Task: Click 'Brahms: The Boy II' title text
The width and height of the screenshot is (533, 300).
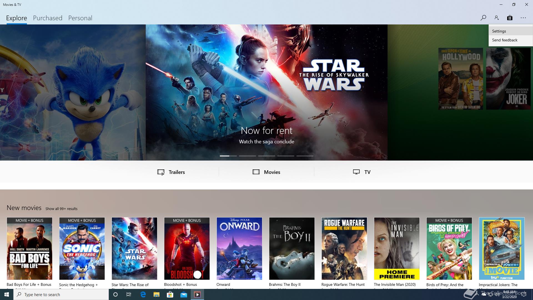Action: pos(285,284)
